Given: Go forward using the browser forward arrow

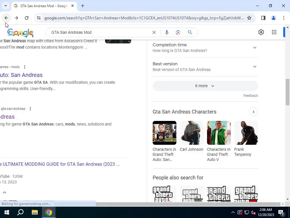Looking at the screenshot, I should 16,18.
